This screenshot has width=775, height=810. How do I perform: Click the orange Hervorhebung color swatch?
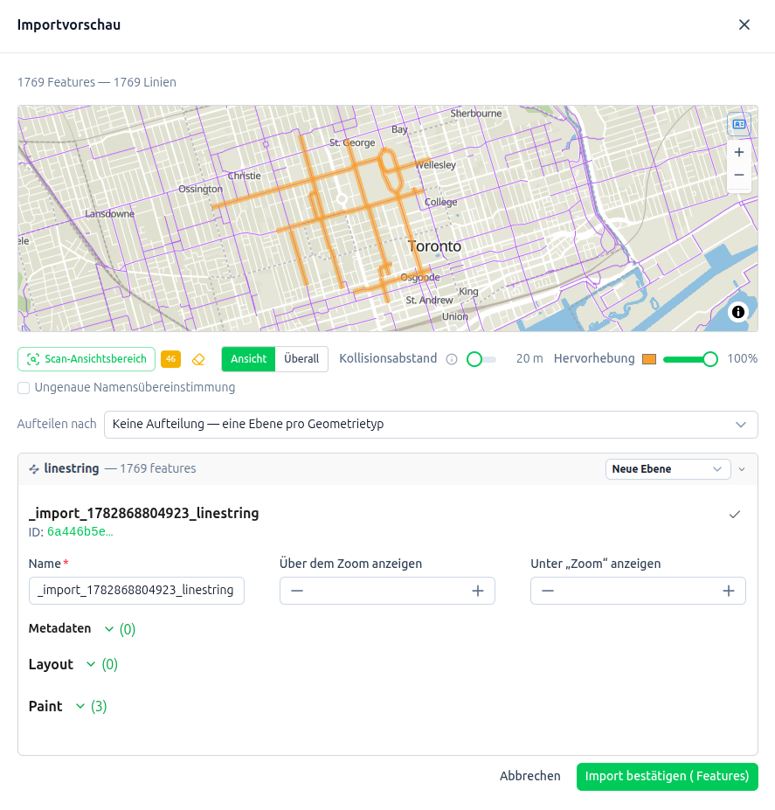(649, 359)
